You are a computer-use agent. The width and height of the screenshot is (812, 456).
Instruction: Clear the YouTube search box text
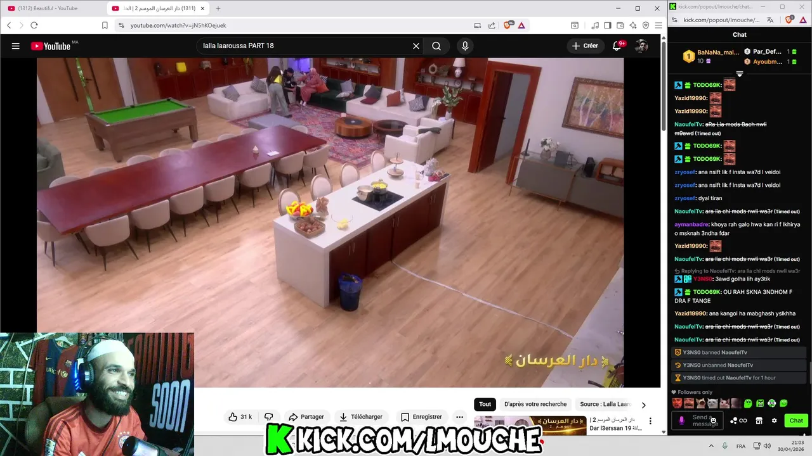pos(416,46)
